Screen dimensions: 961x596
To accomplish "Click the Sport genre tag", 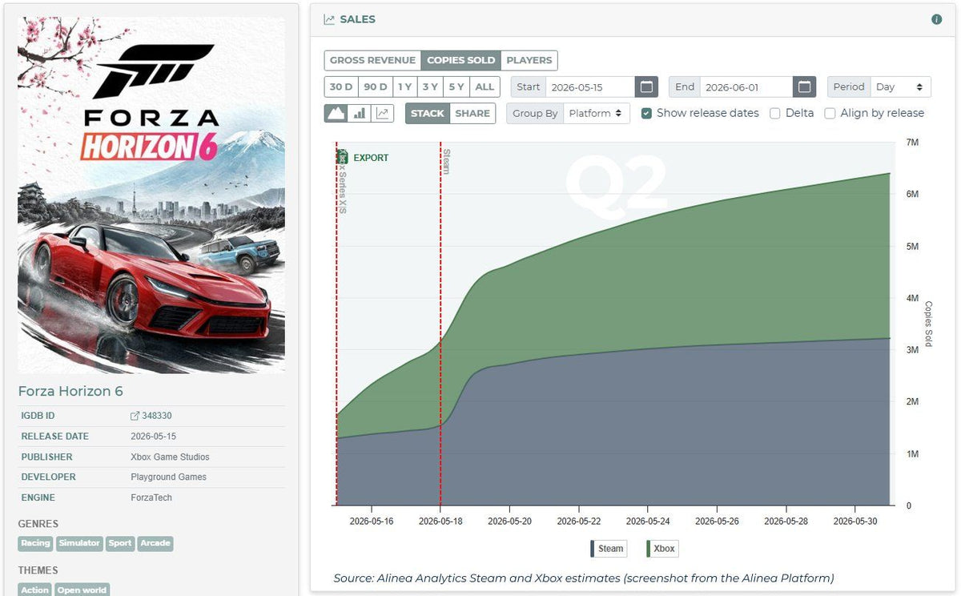I will pos(120,543).
